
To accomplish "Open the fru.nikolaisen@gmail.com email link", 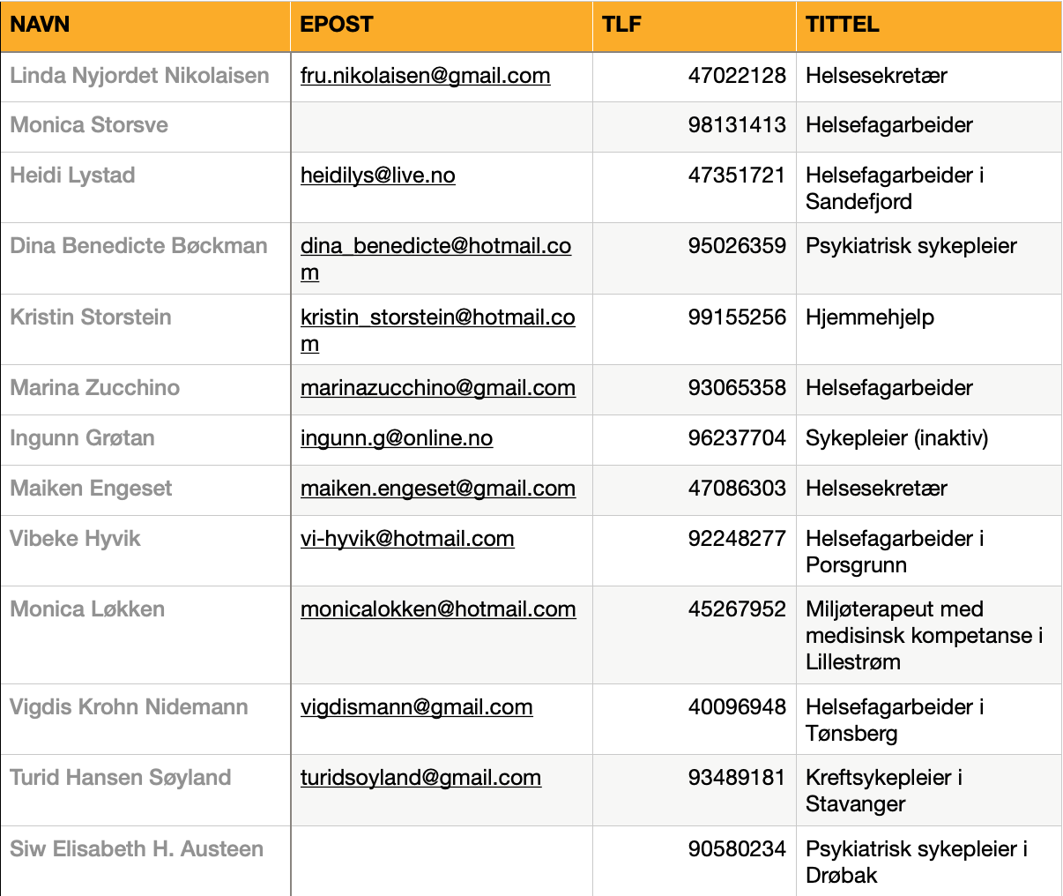I will (x=425, y=76).
